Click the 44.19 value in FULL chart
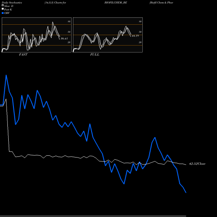 pos(135,36)
